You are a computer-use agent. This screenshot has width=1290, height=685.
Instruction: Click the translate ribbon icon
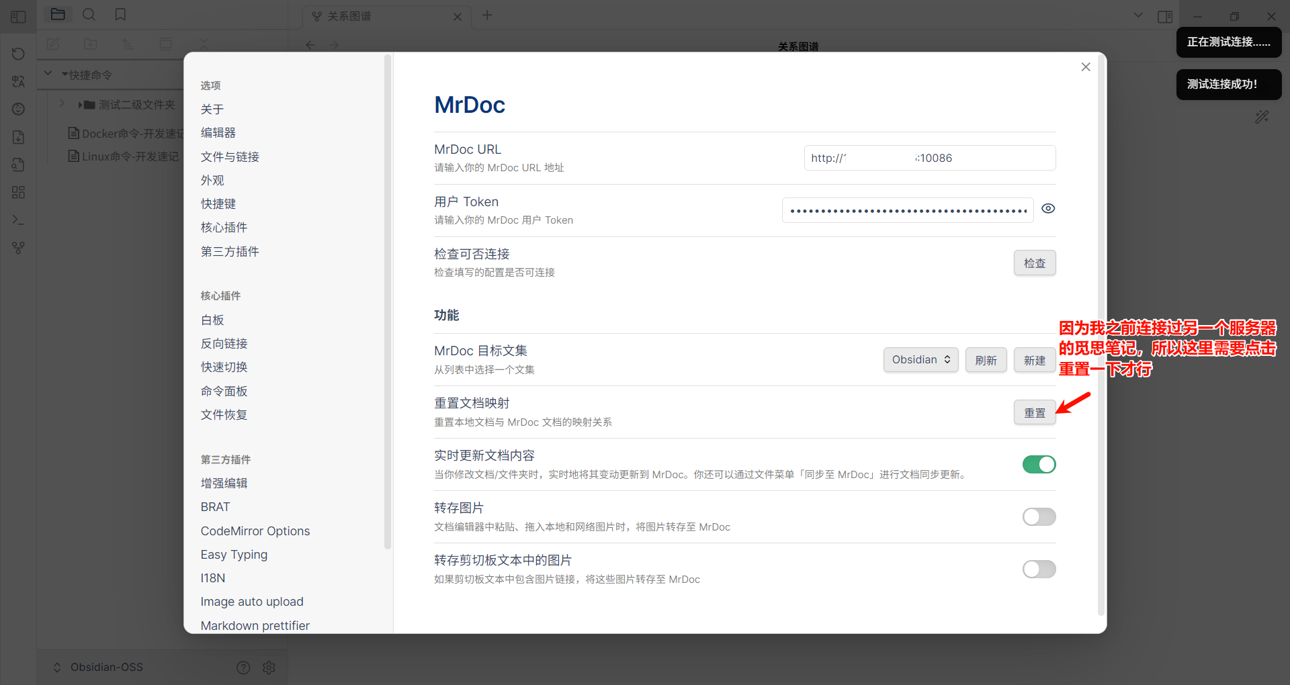click(18, 81)
